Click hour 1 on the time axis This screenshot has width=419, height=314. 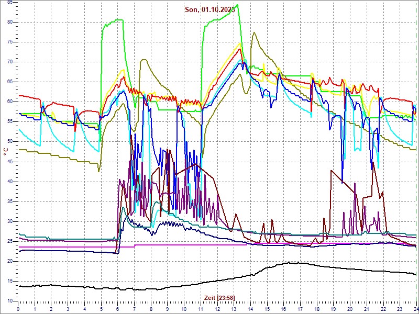pyautogui.click(x=35, y=309)
